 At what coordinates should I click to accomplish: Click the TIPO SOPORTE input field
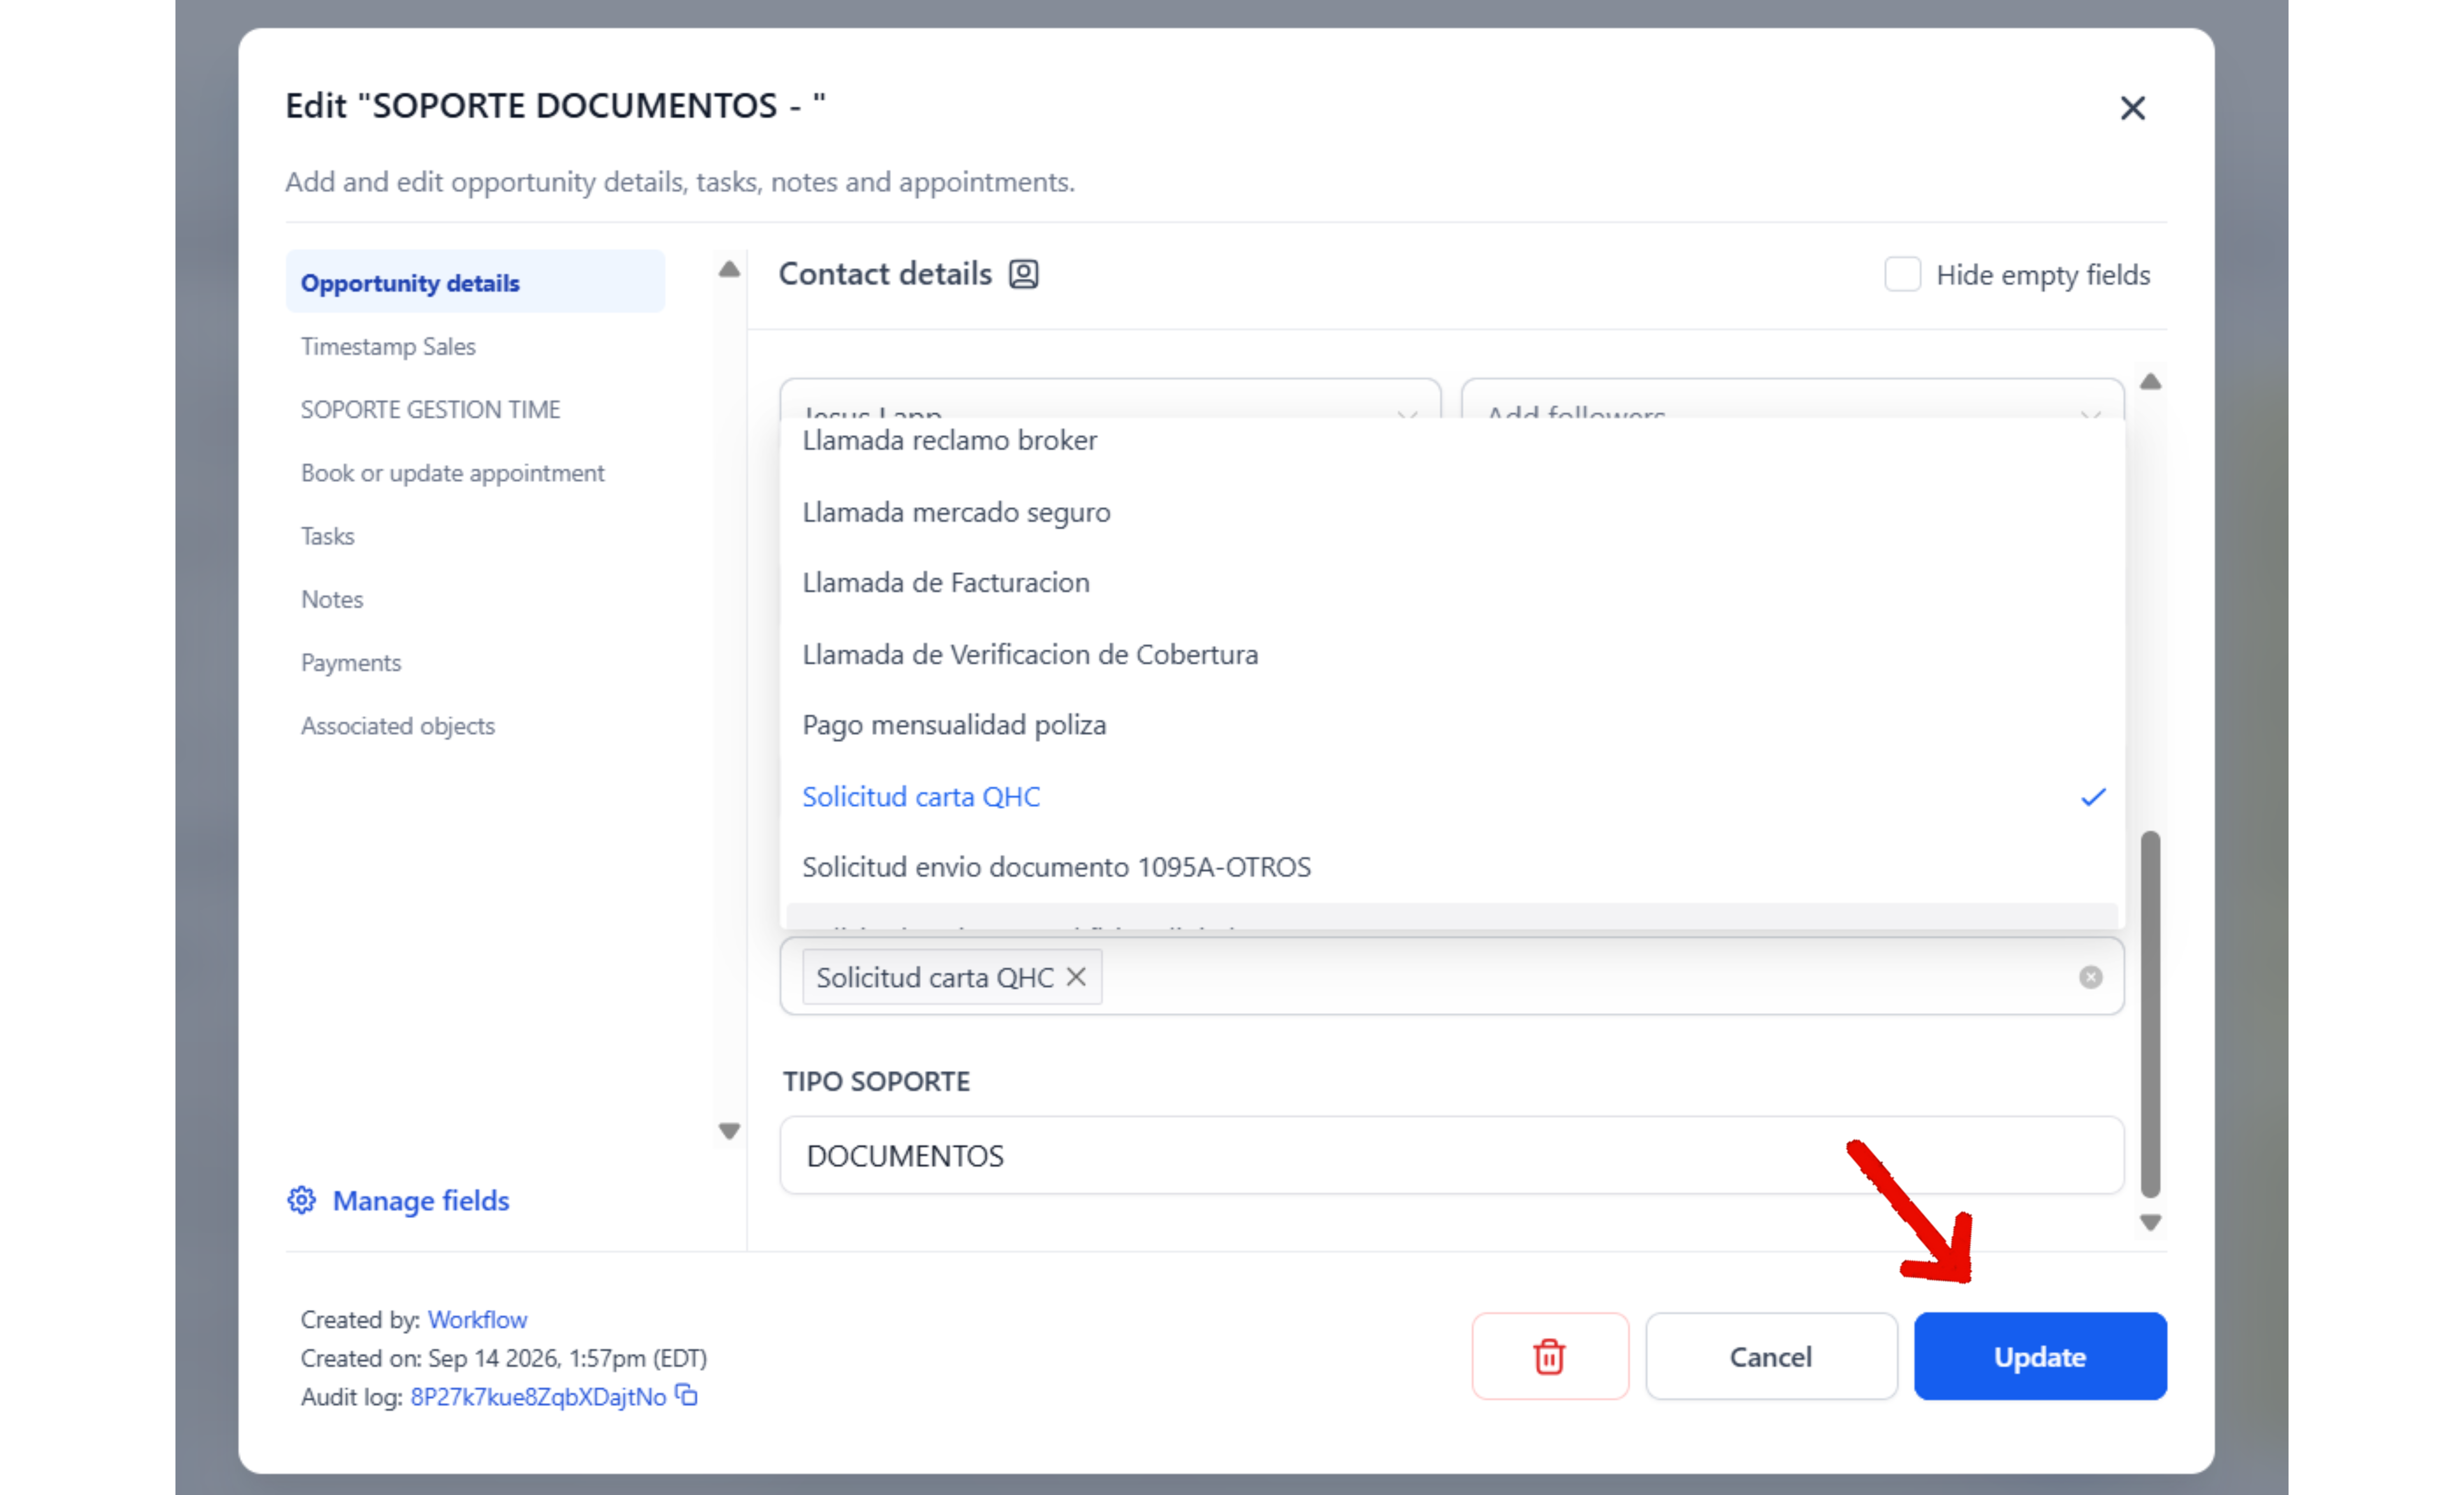pos(1452,1155)
